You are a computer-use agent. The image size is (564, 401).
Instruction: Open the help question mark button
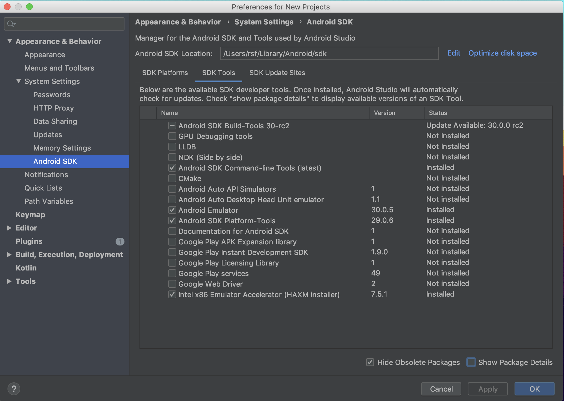14,389
